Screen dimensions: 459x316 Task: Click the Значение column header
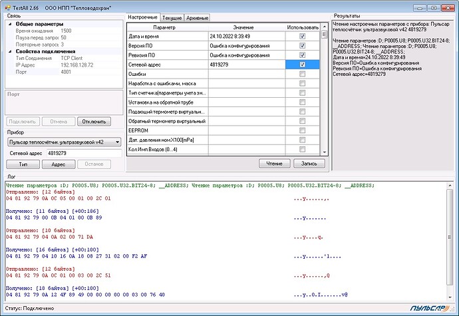[x=247, y=27]
